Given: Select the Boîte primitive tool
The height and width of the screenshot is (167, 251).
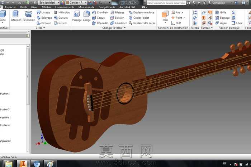Looking at the screenshot, I should point(3,16).
